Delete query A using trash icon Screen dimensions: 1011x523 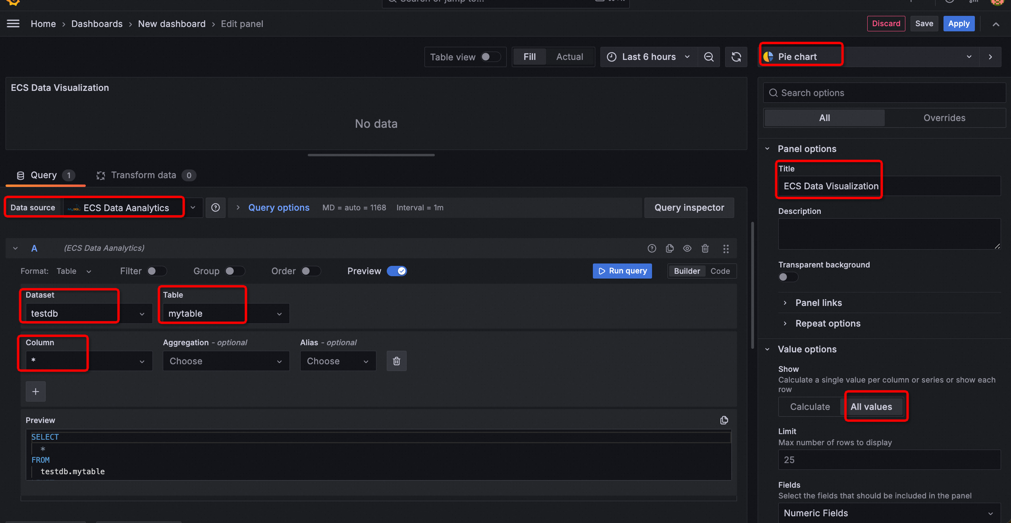point(705,248)
